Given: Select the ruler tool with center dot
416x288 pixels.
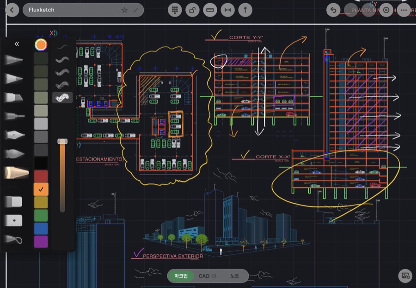Looking at the screenshot, I should pos(13,220).
